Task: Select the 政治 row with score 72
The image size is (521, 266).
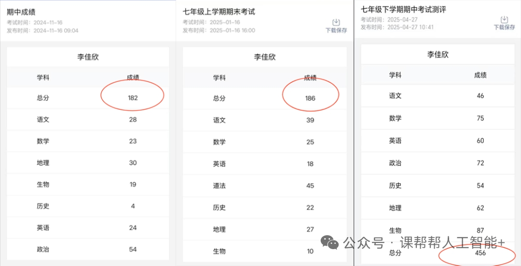Action: pos(438,163)
